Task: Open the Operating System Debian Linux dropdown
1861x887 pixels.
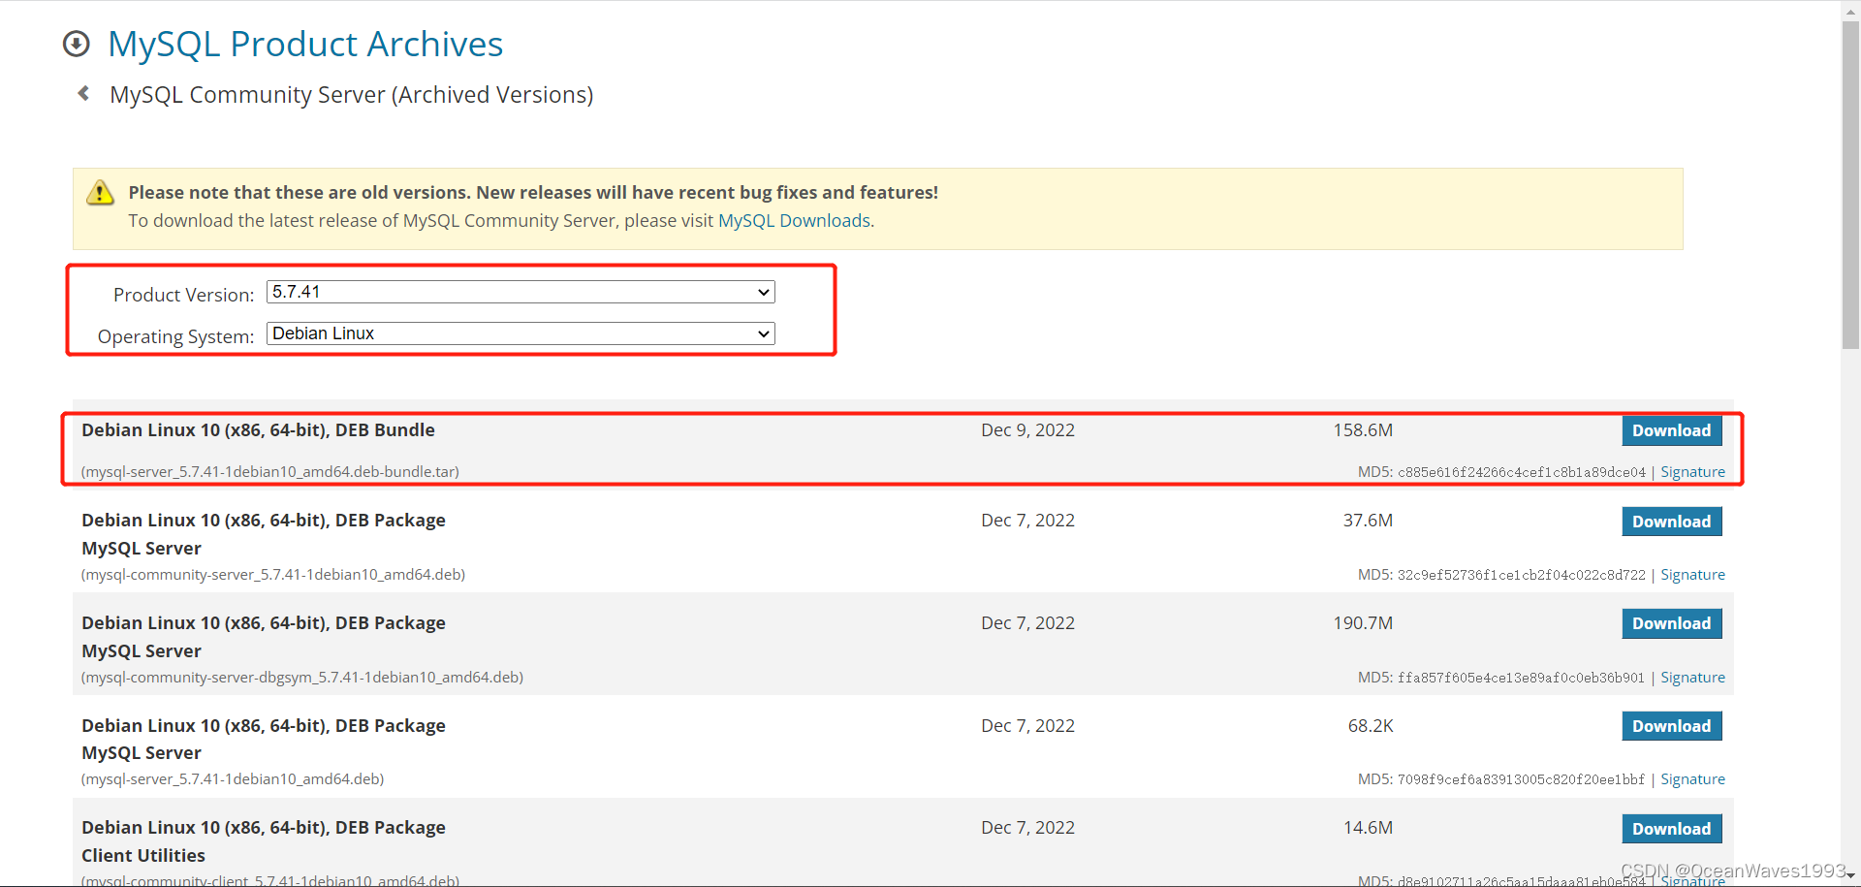Action: click(x=520, y=333)
